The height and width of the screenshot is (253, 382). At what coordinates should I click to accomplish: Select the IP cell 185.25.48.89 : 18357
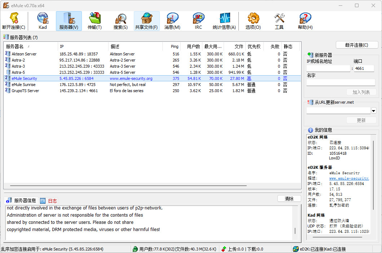[x=79, y=54]
